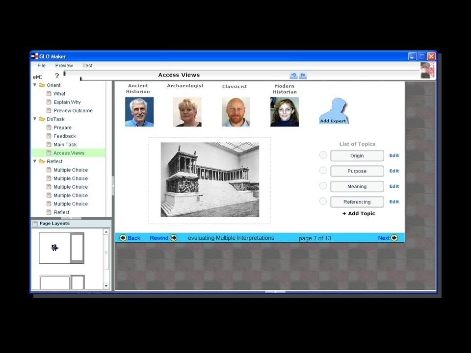Image resolution: width=471 pixels, height=353 pixels.
Task: Select the Reflect folder icon
Action: [42, 161]
